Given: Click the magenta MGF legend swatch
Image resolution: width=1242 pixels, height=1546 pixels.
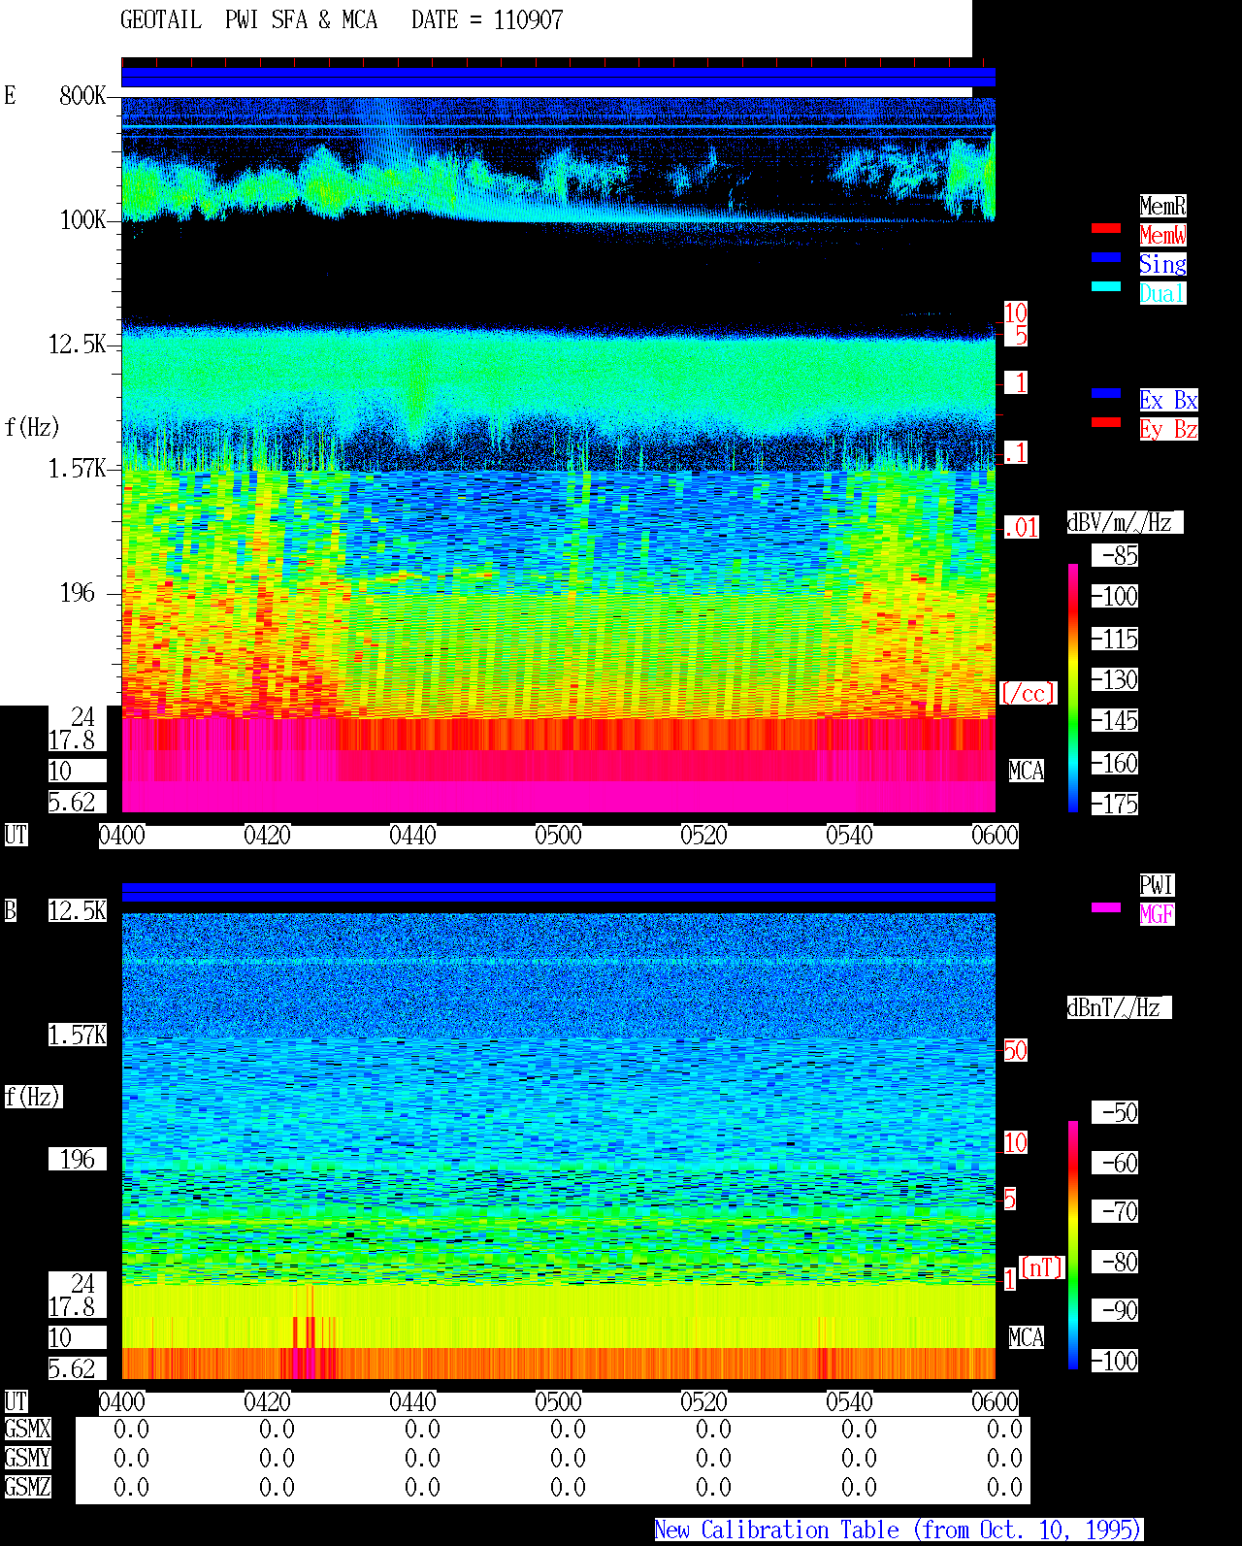Looking at the screenshot, I should [1106, 907].
